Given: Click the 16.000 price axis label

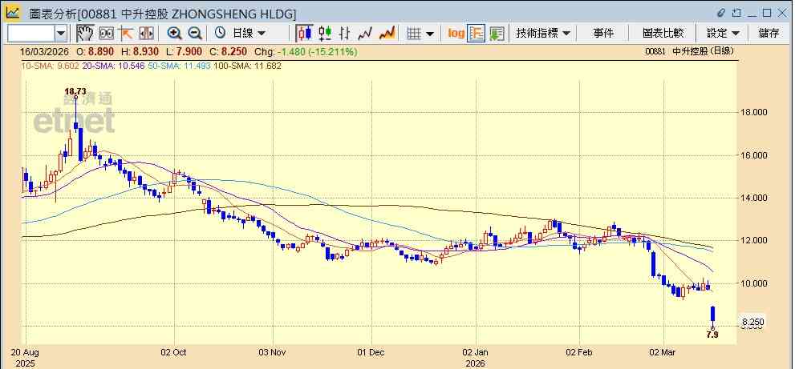Looking at the screenshot, I should click(753, 155).
